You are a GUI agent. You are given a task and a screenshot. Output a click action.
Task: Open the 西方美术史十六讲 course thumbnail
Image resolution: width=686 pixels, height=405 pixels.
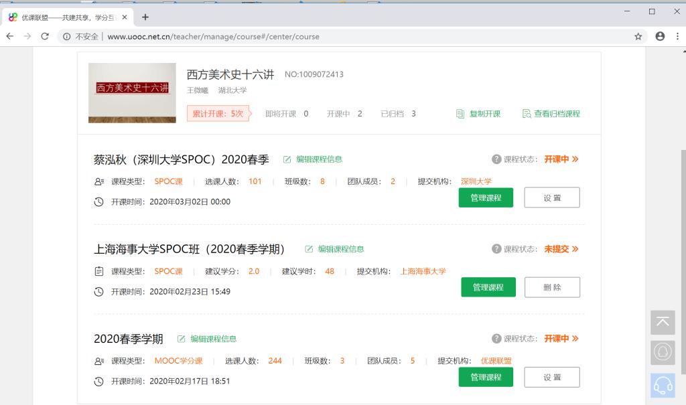point(132,93)
